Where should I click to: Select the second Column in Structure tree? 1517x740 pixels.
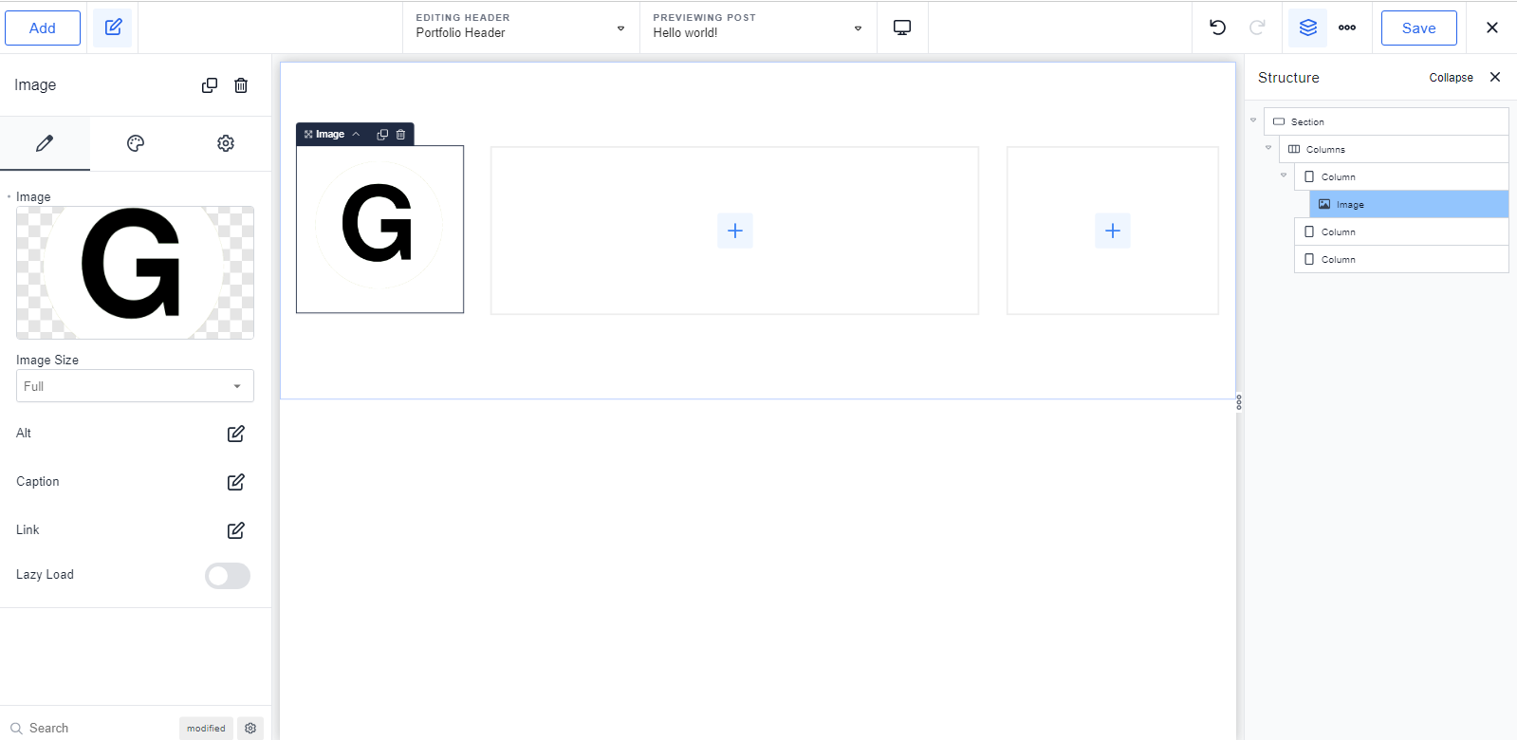pos(1401,231)
